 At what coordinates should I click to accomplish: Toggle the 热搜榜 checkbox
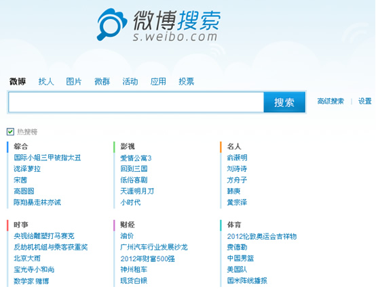(10, 131)
